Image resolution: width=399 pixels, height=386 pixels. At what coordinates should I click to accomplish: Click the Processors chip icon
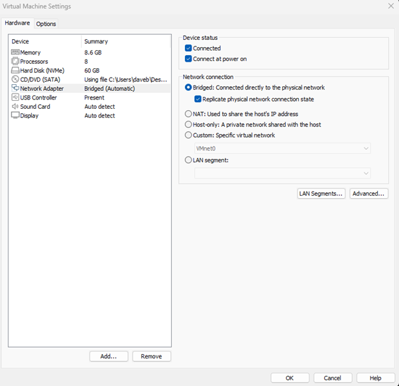(15, 62)
